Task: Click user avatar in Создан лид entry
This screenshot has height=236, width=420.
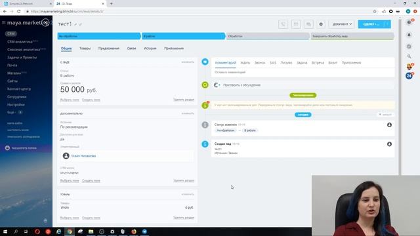Action: point(389,144)
